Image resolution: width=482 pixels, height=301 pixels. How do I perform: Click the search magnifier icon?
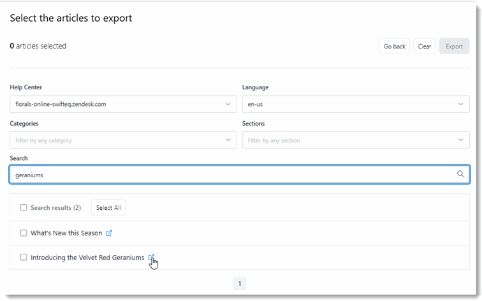tap(460, 173)
